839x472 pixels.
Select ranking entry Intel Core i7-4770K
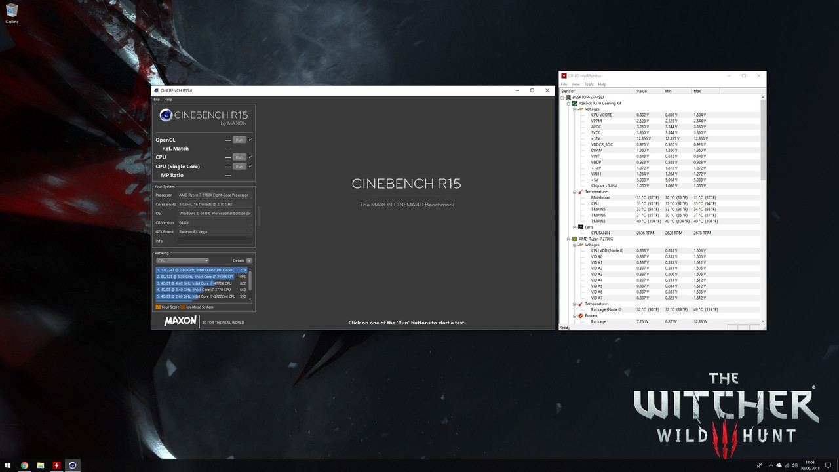pos(201,283)
